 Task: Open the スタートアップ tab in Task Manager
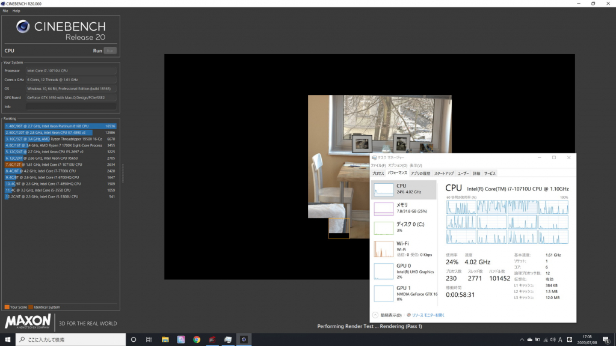tap(443, 173)
